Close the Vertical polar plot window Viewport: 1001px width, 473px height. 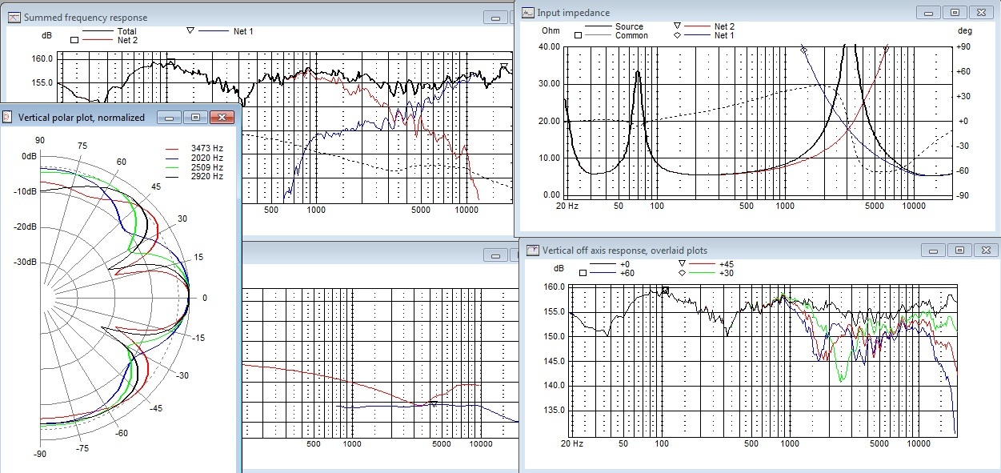coord(222,118)
